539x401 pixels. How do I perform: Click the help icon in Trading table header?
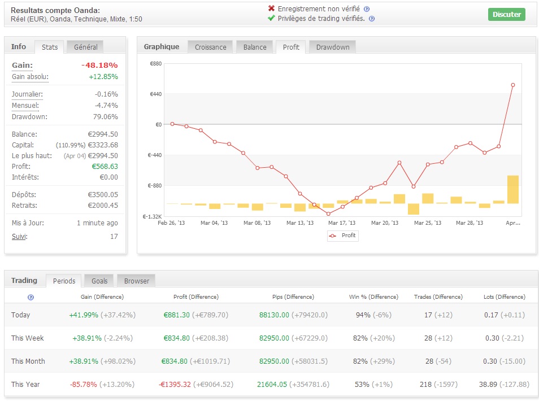coord(31,297)
